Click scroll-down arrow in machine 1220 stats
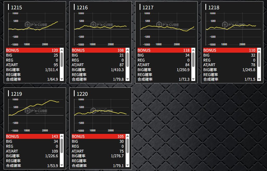The image size is (267, 171). 128,165
